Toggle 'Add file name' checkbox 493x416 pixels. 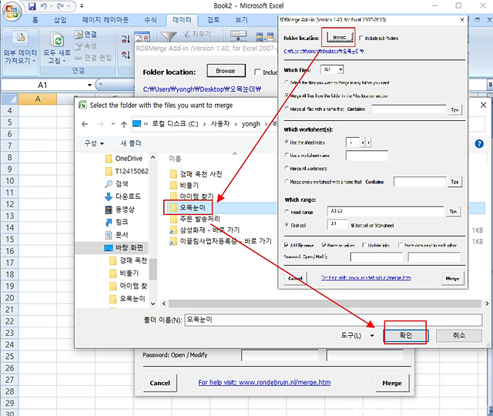coord(286,245)
